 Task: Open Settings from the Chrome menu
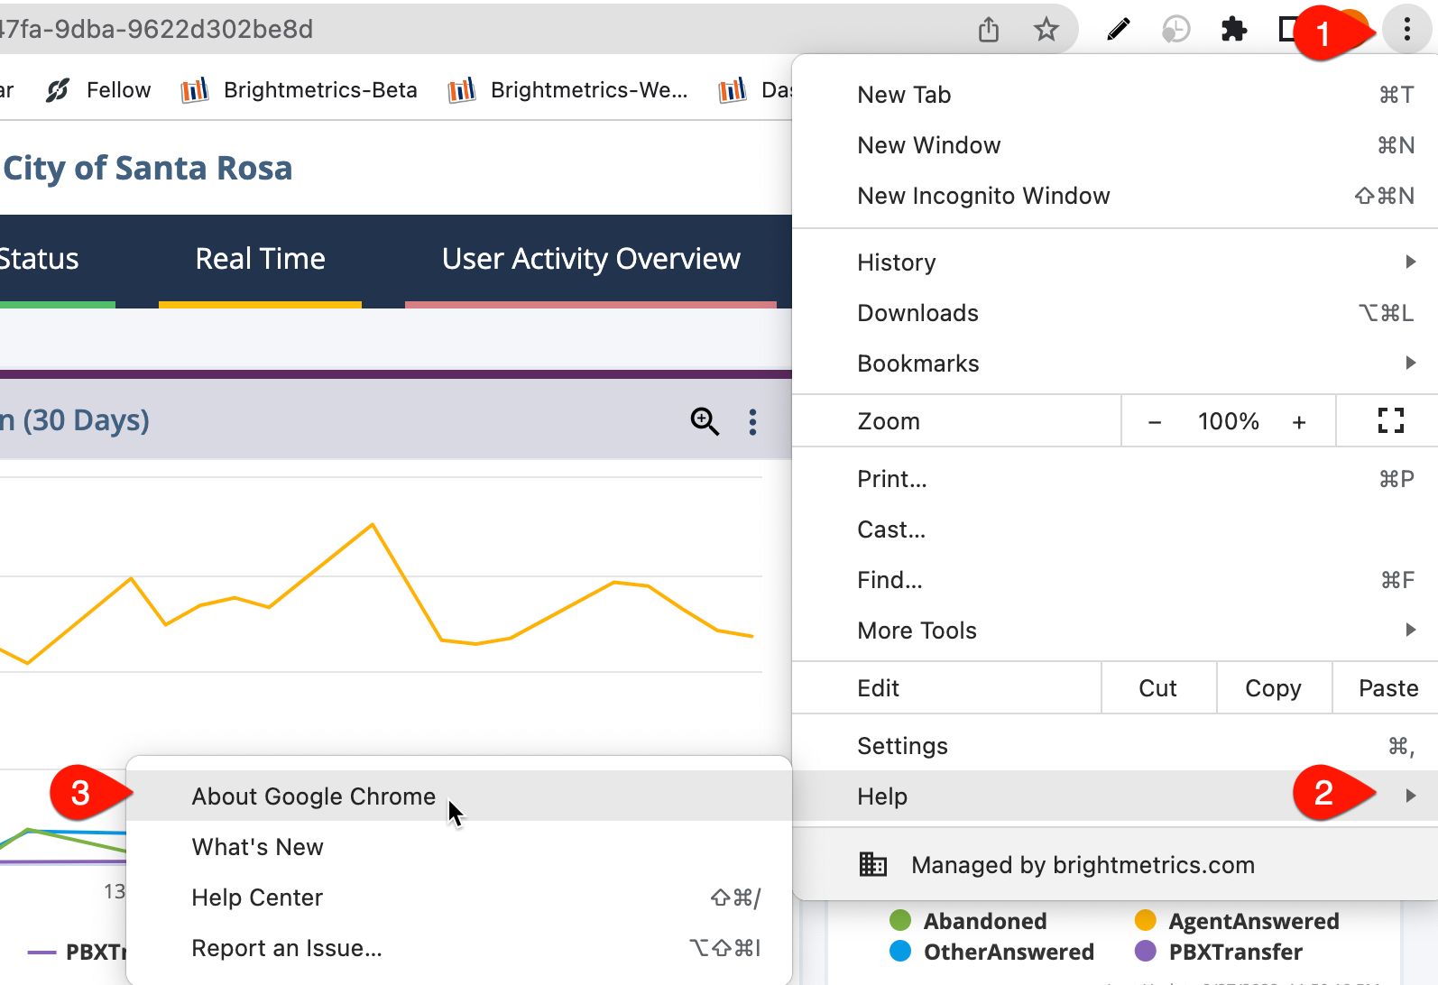point(1115,746)
